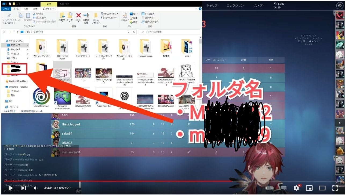Click the デスクトップの検索 search field
The width and height of the screenshot is (345, 195).
pos(169,32)
